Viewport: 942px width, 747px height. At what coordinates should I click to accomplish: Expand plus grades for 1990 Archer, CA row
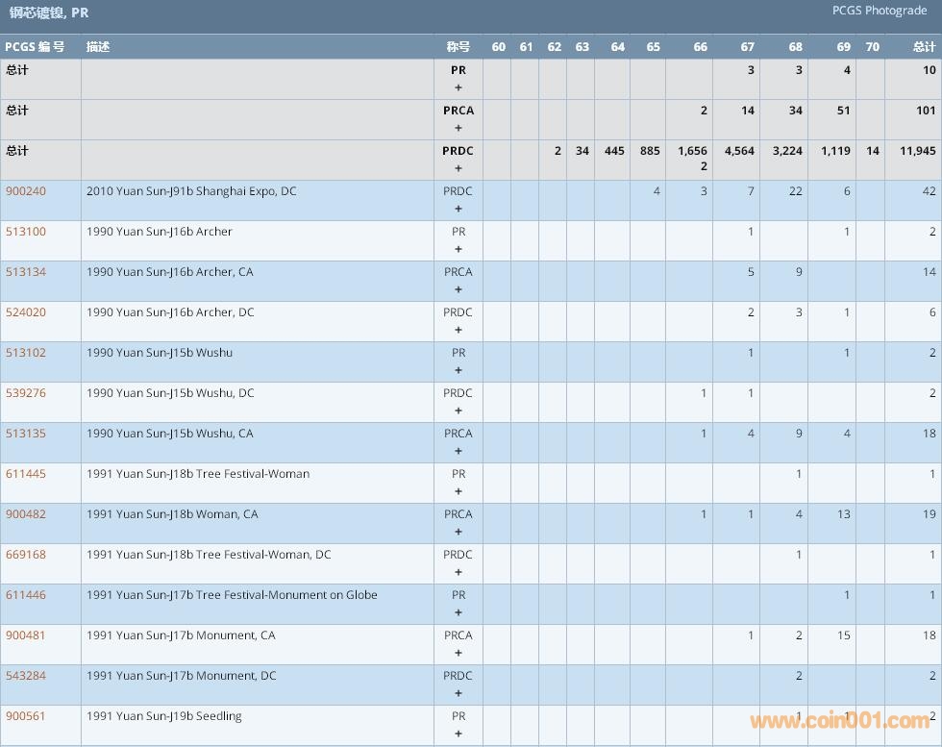pyautogui.click(x=459, y=289)
